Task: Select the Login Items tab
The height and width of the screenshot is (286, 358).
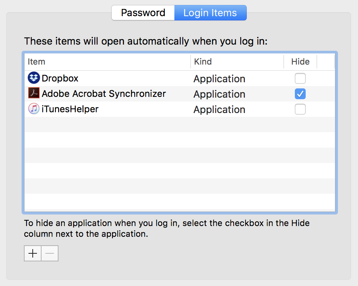Action: point(210,13)
